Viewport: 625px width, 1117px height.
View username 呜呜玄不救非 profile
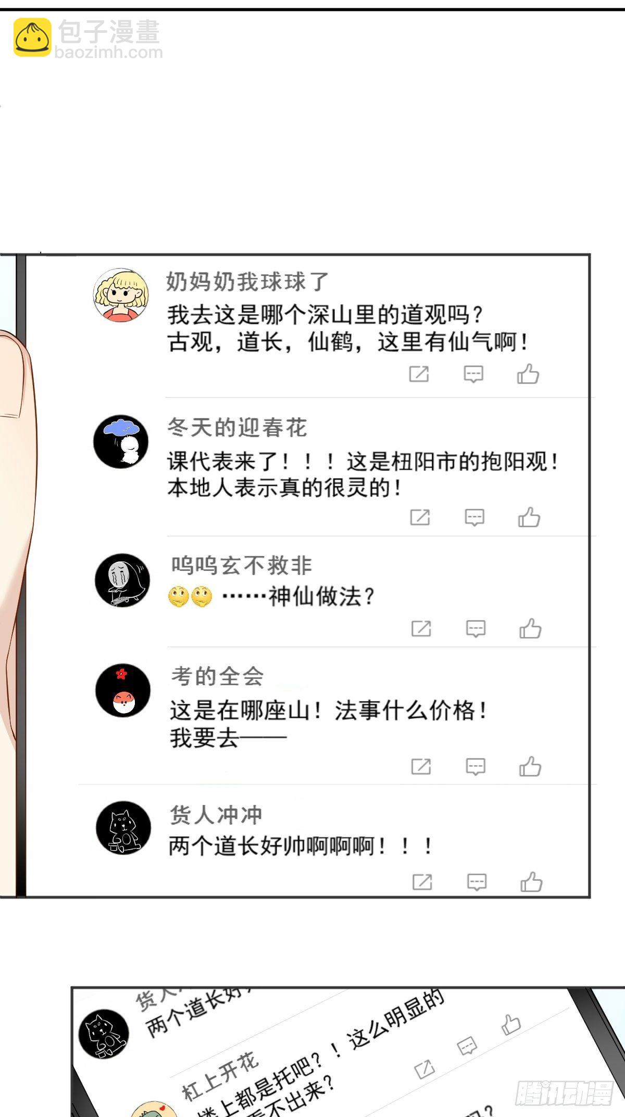[x=241, y=566]
